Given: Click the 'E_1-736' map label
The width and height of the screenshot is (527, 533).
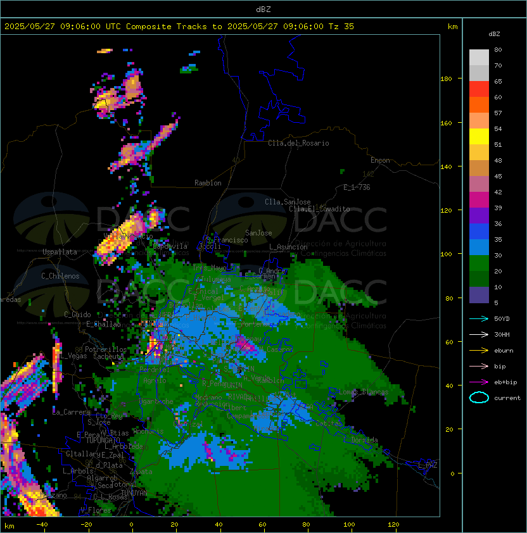Looking at the screenshot, I should click(357, 187).
